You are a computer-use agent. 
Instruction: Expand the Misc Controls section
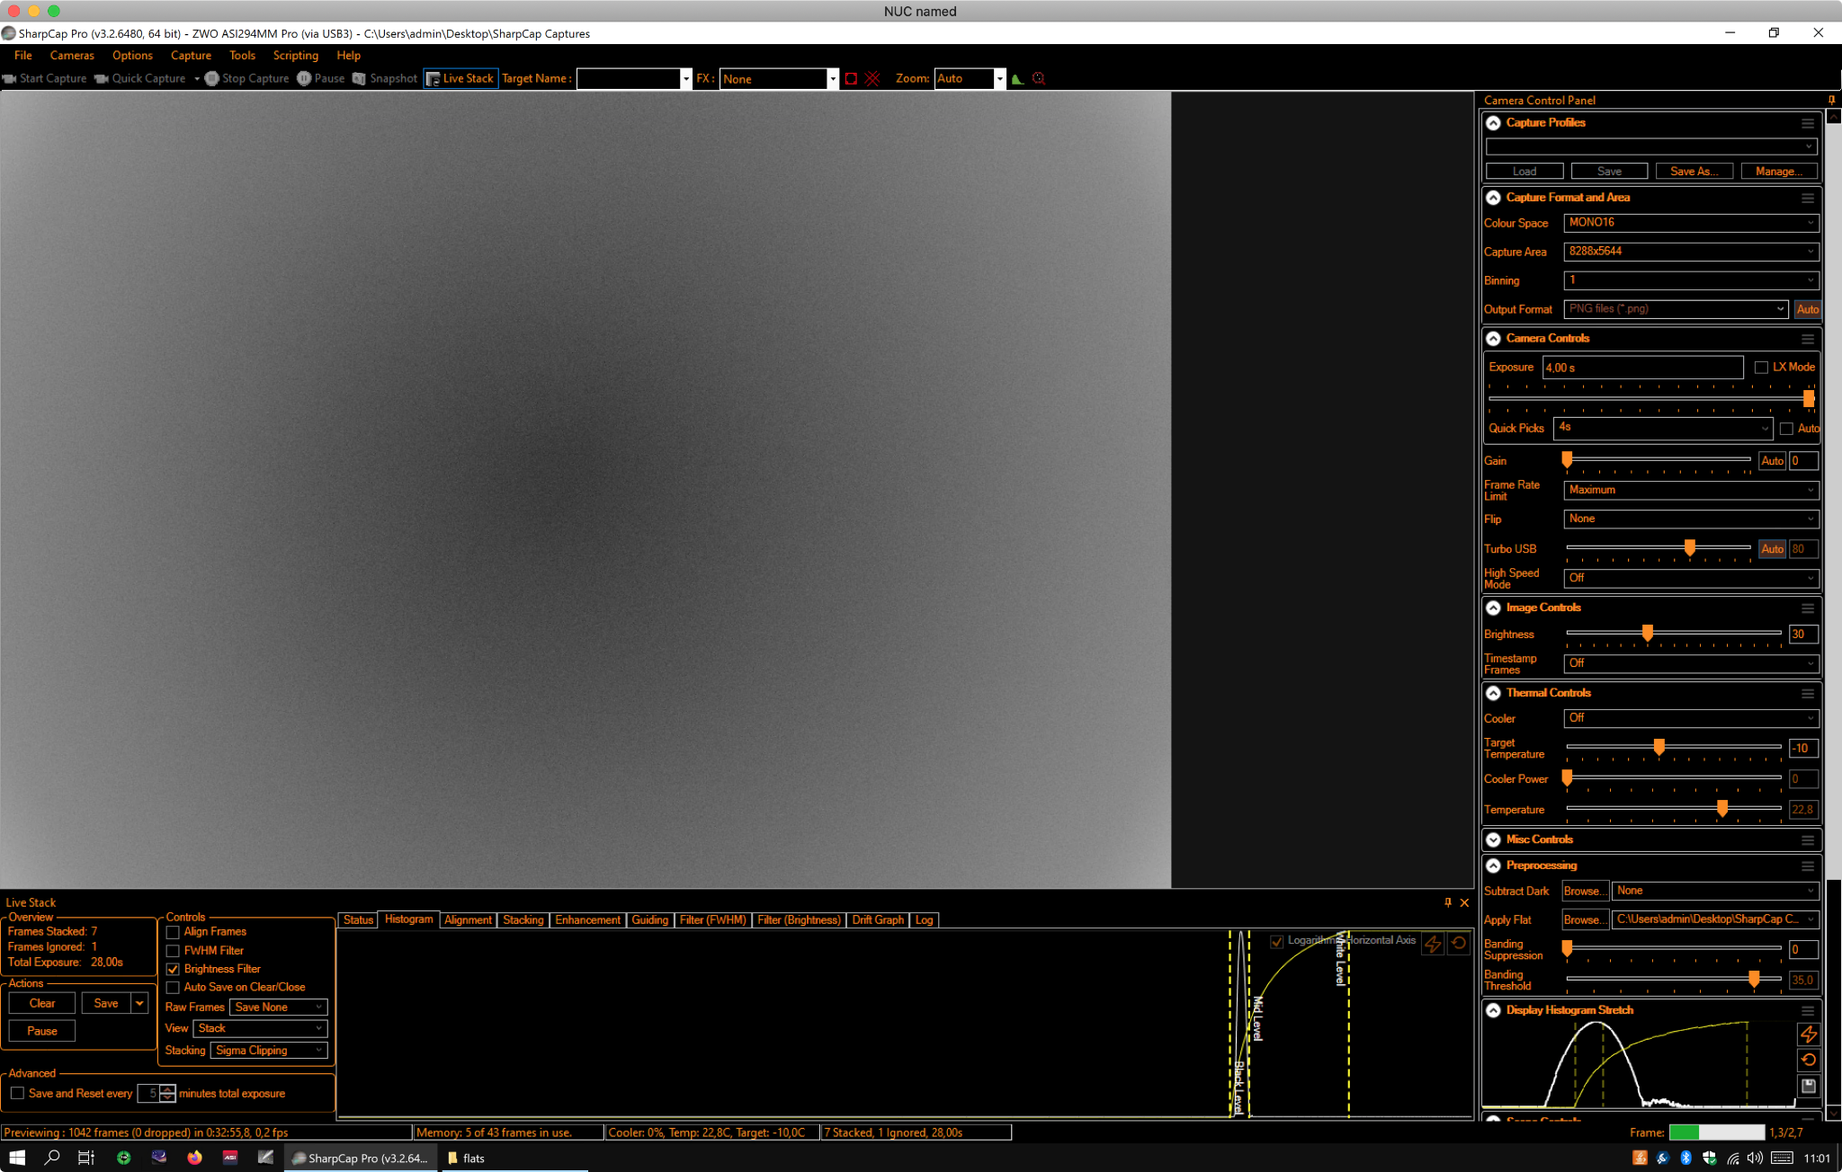[1493, 839]
